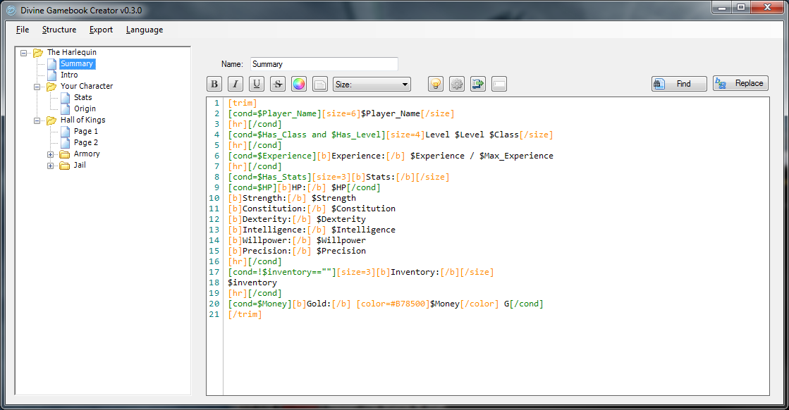Click $Max_Experience on line 6

516,156
